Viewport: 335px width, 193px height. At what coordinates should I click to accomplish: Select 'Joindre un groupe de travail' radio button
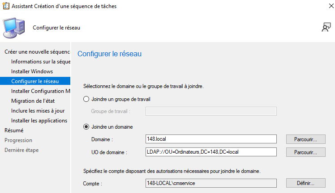pyautogui.click(x=86, y=99)
